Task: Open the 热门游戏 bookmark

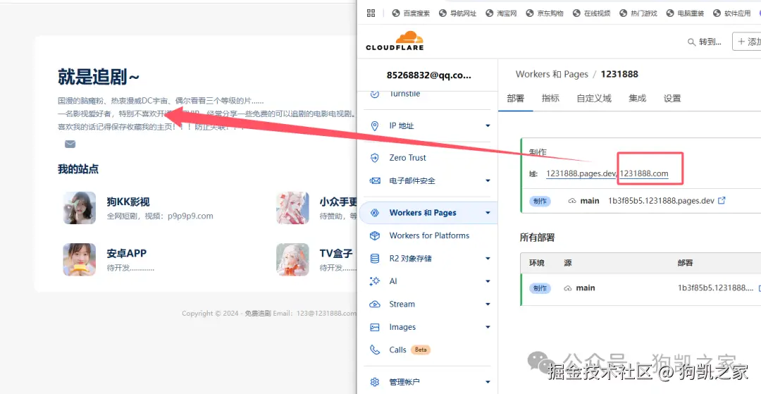Action: click(638, 13)
